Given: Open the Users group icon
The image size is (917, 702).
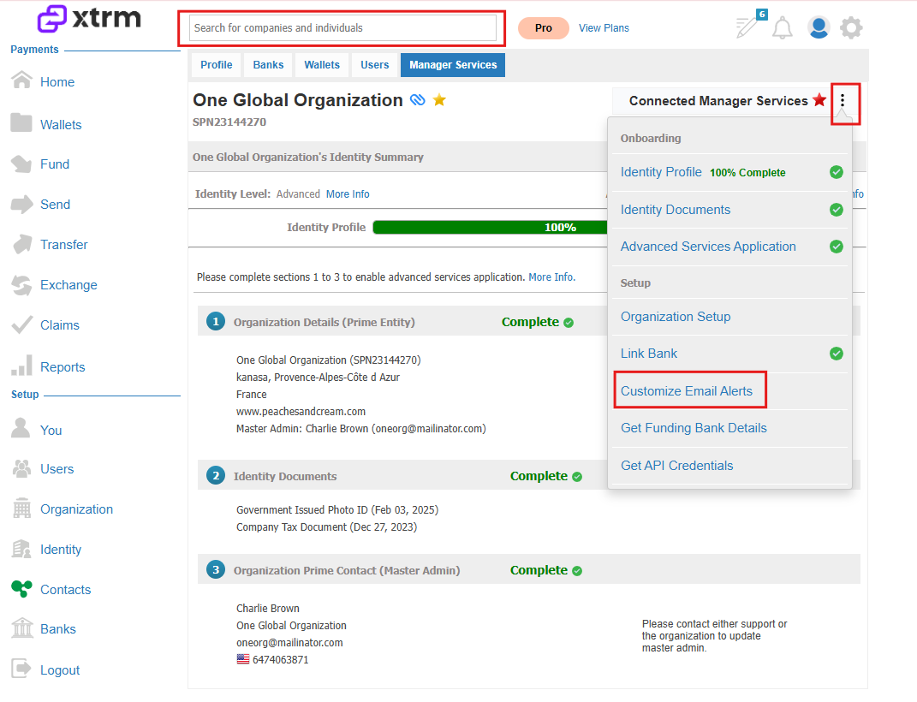Looking at the screenshot, I should coord(21,468).
